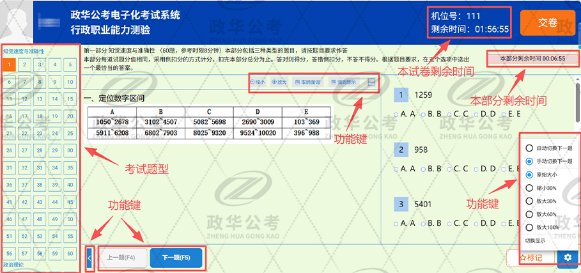The image size is (581, 273).
Task: Jump to question 37 in navigator
Action: click(24, 185)
